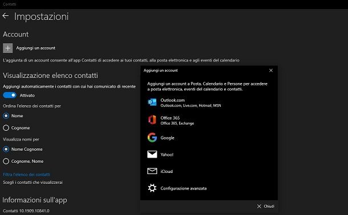348x215 pixels.
Task: Toggle the Attivato switch off
Action: click(10, 95)
